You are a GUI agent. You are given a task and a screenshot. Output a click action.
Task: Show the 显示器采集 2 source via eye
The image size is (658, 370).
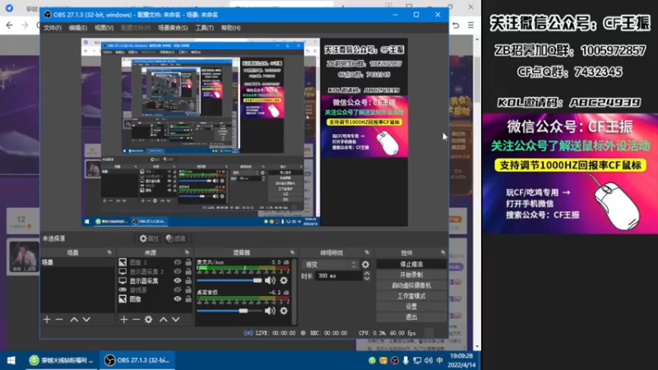(178, 271)
